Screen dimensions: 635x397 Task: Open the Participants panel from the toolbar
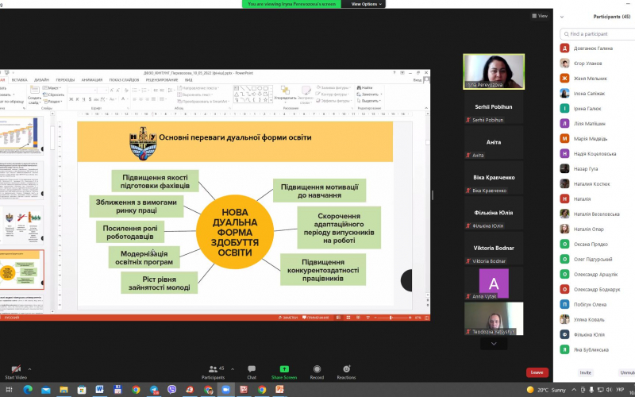click(x=212, y=369)
